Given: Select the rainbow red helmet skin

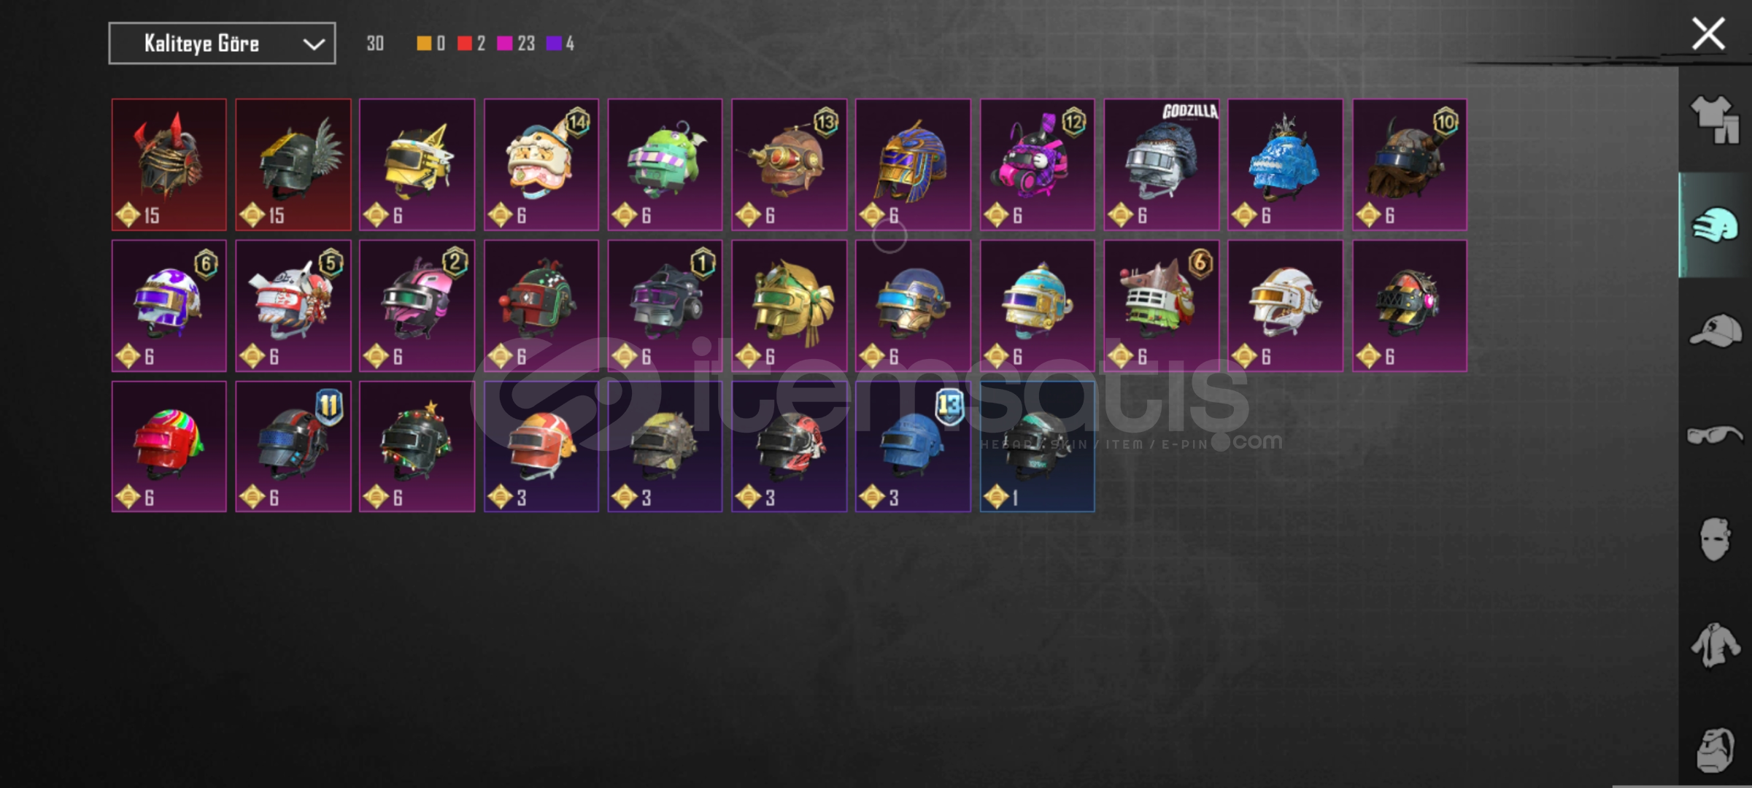Looking at the screenshot, I should pyautogui.click(x=169, y=447).
